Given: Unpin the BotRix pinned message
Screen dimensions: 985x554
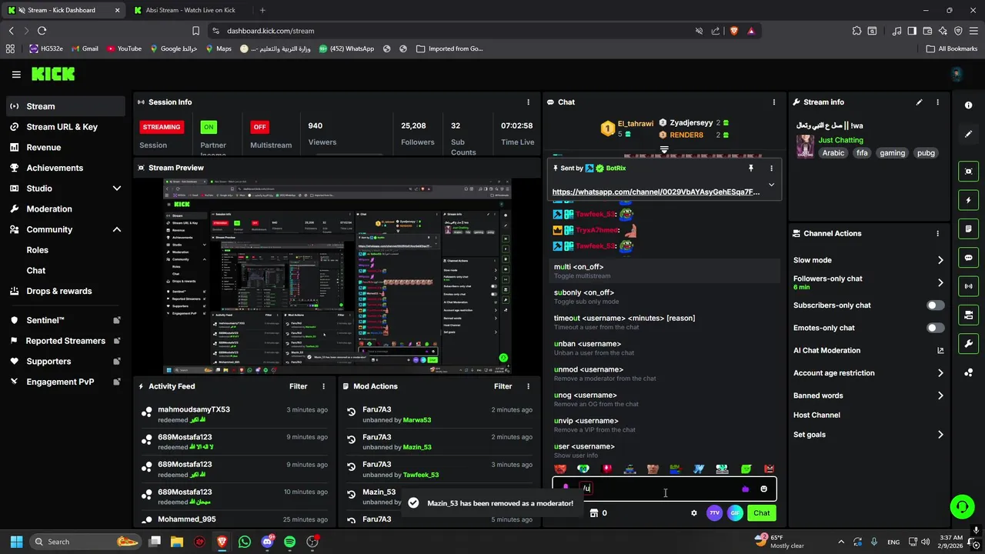Looking at the screenshot, I should [x=751, y=168].
